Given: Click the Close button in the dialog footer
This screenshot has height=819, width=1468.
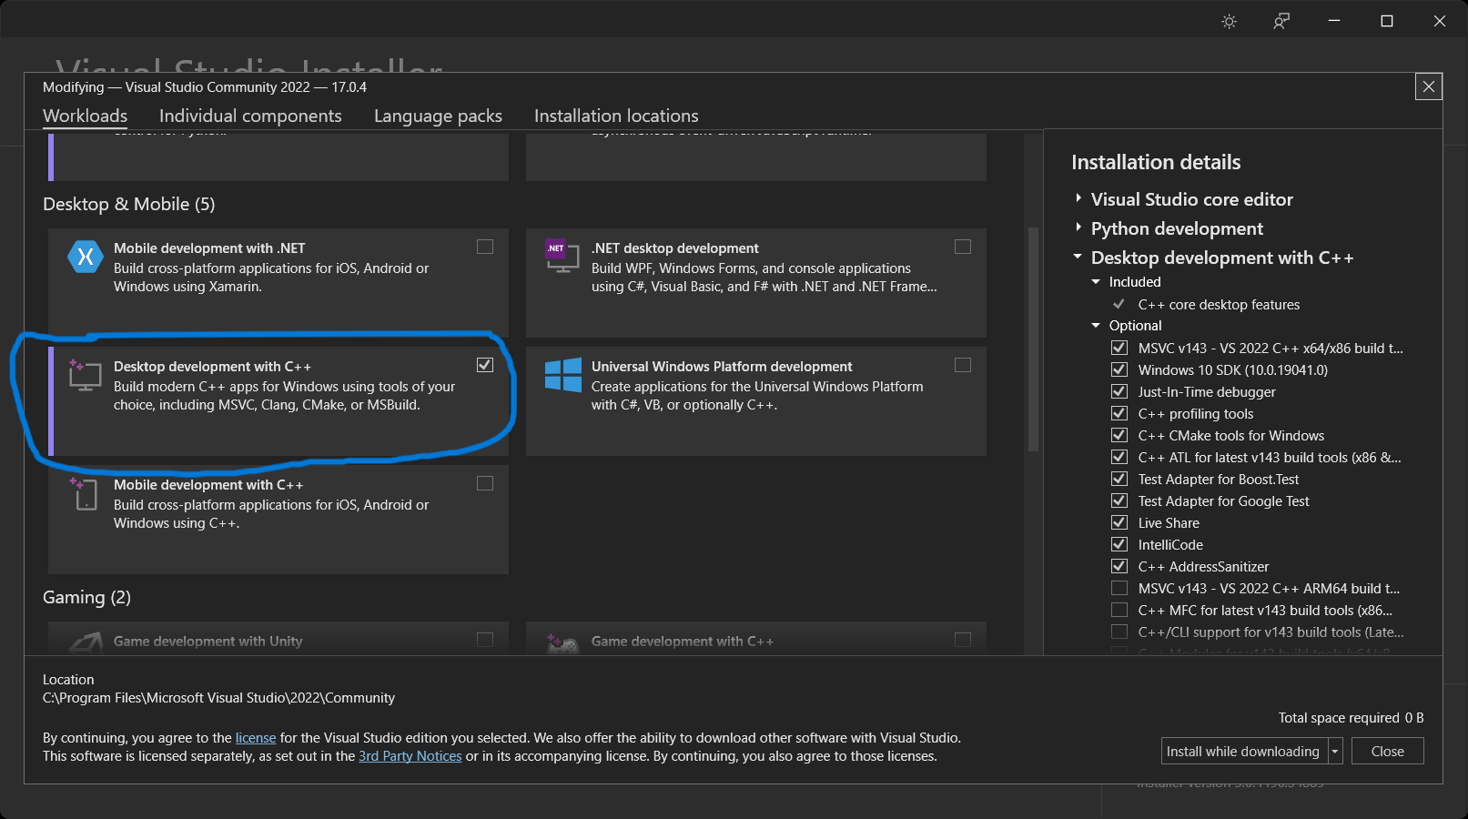Looking at the screenshot, I should 1387,752.
